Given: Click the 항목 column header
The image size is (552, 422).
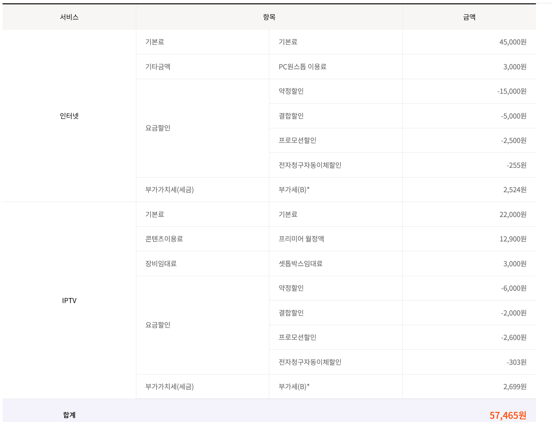Looking at the screenshot, I should tap(269, 17).
